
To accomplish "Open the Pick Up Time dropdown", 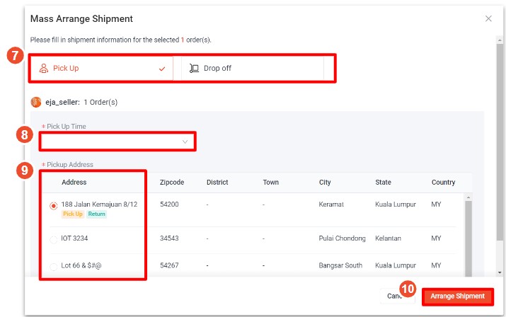I will (x=117, y=142).
